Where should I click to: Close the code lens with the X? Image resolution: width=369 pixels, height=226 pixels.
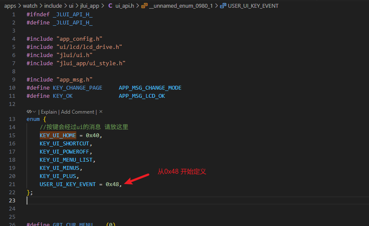(101, 111)
